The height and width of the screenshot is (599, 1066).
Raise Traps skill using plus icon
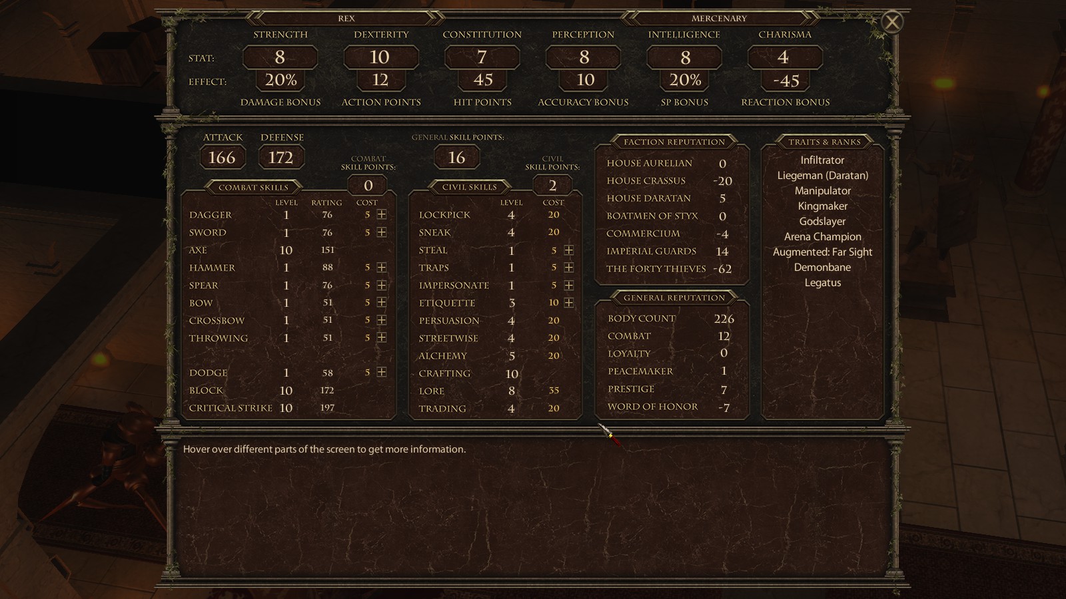[x=568, y=268]
